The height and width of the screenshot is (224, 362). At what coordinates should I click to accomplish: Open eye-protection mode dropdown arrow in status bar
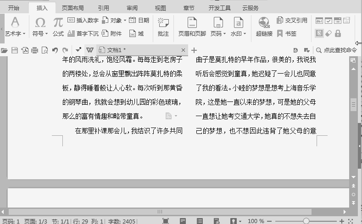(x=240, y=221)
